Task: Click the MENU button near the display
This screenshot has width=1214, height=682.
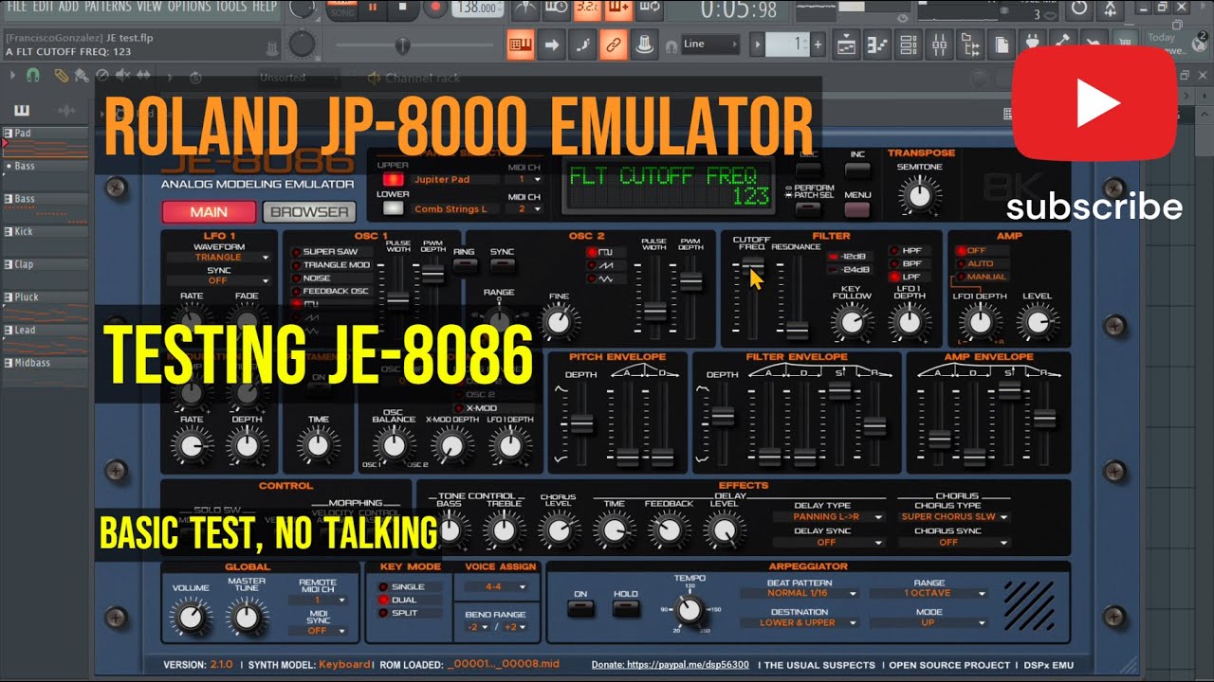Action: 857,210
